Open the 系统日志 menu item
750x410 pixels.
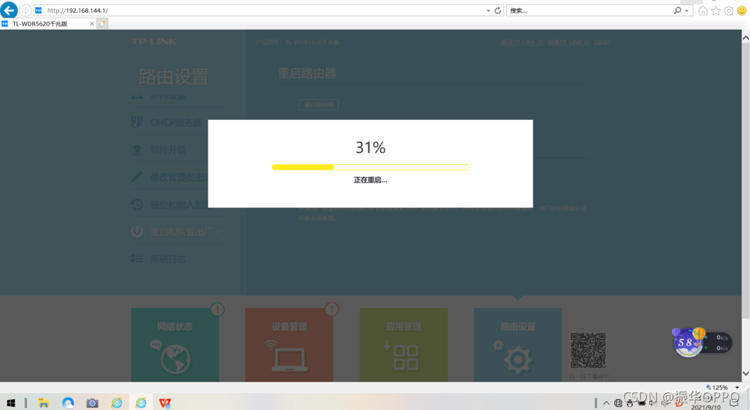pyautogui.click(x=158, y=259)
